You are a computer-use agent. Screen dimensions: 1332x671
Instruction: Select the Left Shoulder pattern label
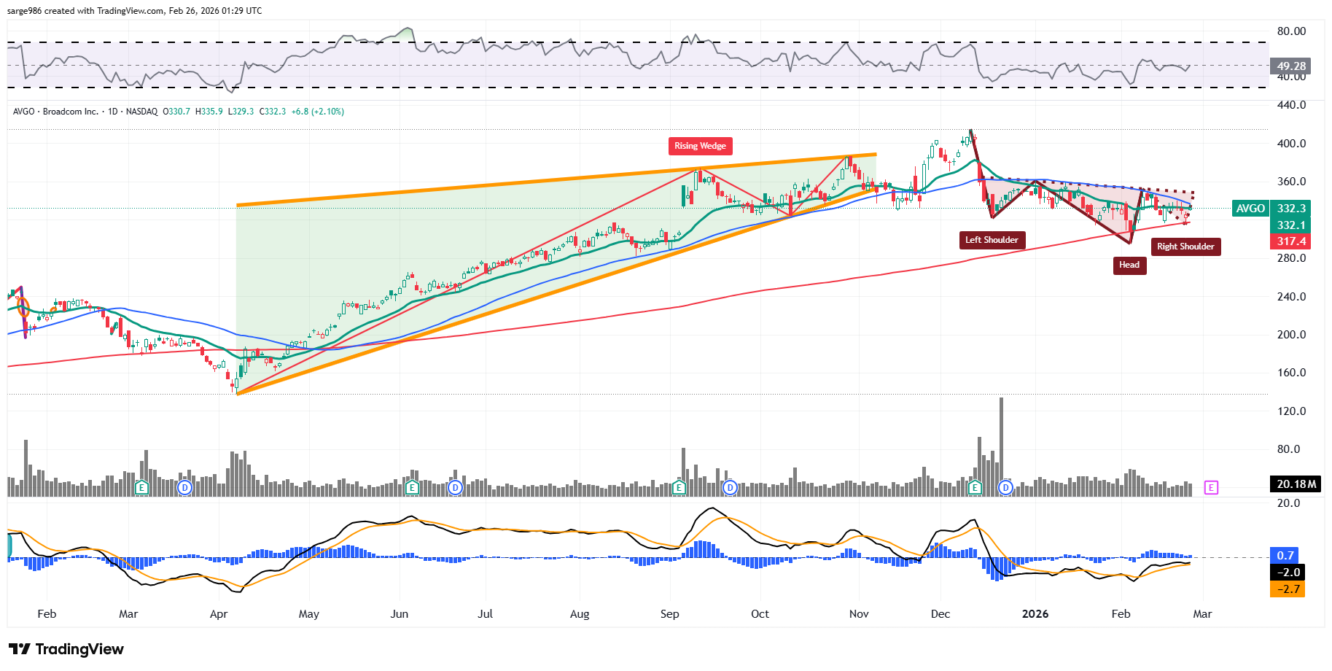point(992,240)
